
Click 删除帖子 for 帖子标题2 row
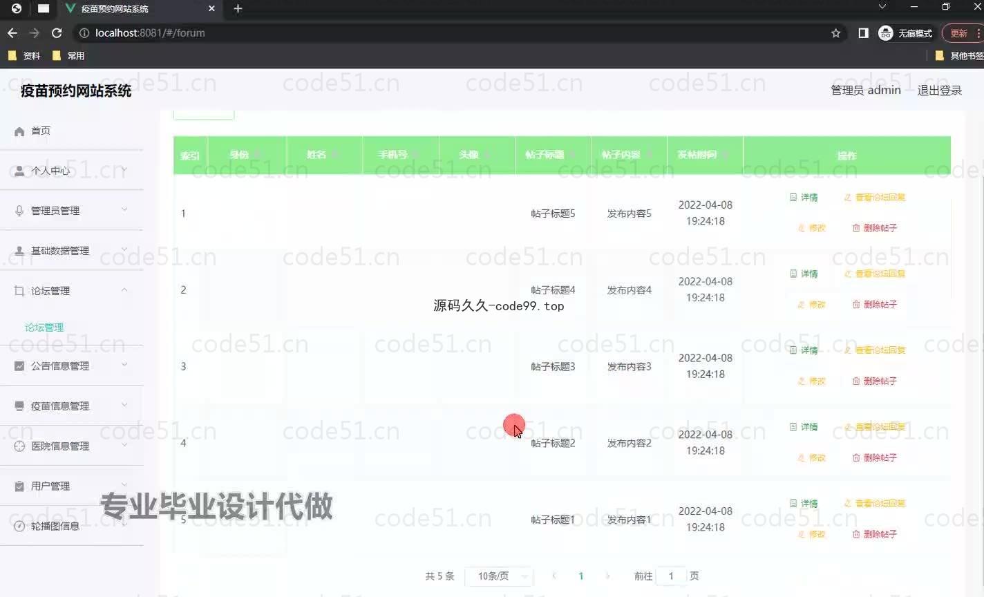pyautogui.click(x=874, y=457)
